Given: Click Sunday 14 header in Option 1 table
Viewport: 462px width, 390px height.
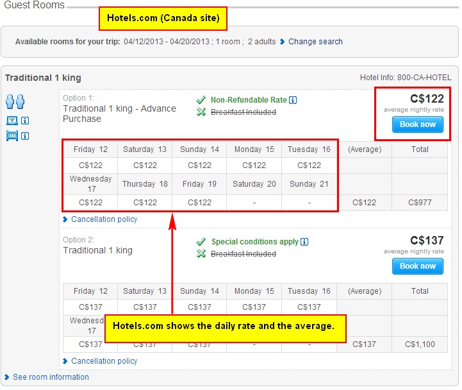Looking at the screenshot, I should click(199, 149).
